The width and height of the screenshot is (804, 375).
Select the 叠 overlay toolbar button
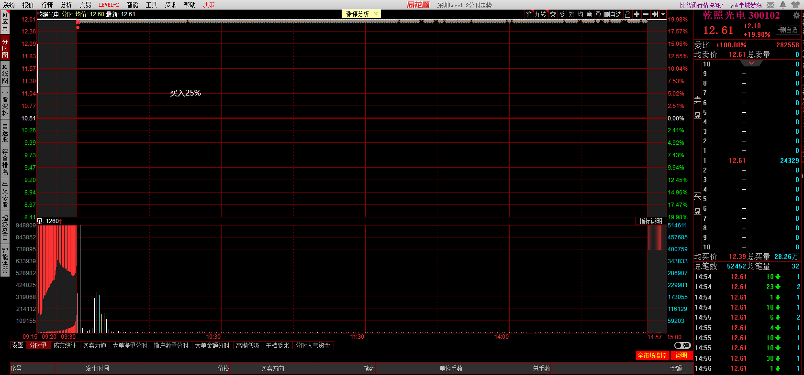[599, 14]
